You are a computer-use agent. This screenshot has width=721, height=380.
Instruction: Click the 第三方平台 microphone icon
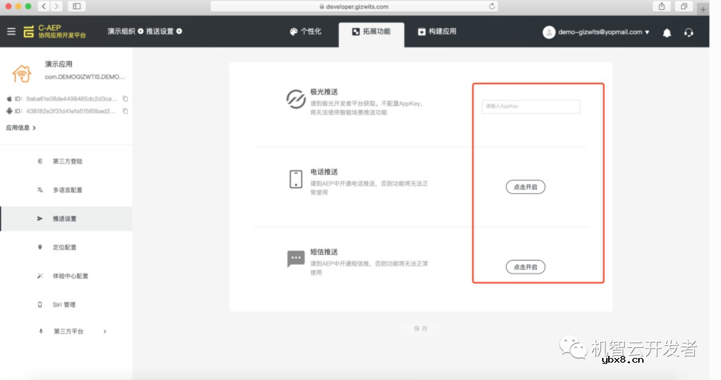(x=41, y=331)
